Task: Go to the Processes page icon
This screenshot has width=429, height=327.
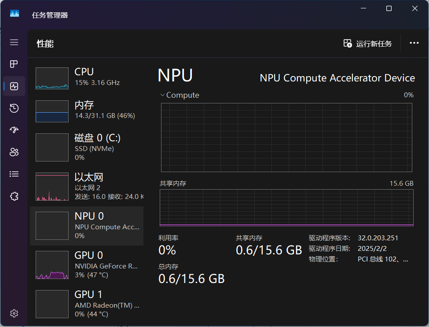Action: point(14,64)
